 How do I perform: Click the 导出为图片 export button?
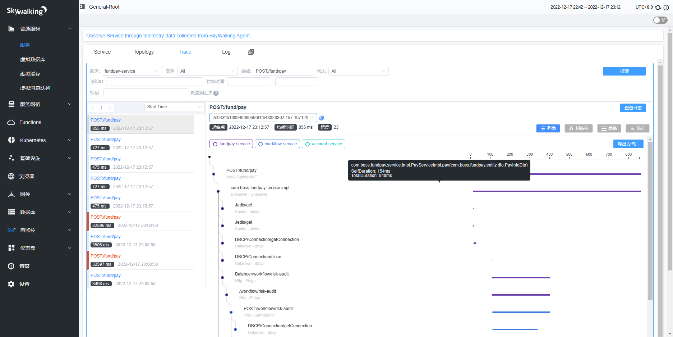tap(628, 144)
